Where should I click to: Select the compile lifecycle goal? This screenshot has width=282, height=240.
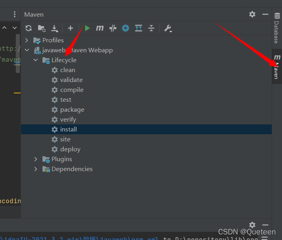click(67, 90)
